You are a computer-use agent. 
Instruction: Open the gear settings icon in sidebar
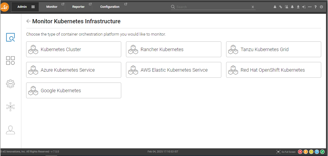point(11,84)
